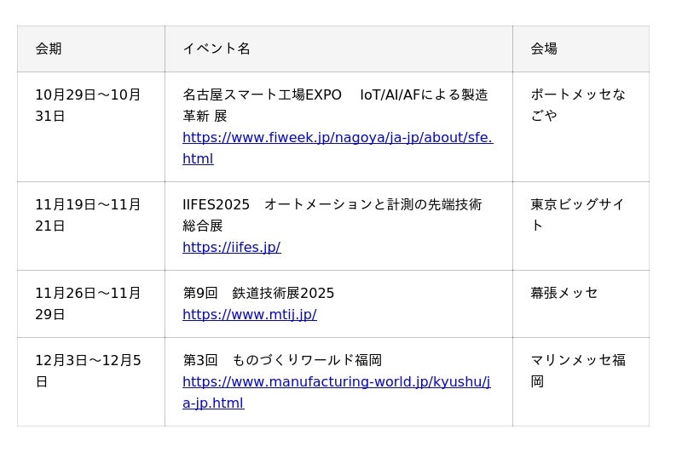The width and height of the screenshot is (682, 452).
Task: Select the 幕張メッセ venue cell
Action: tap(564, 293)
